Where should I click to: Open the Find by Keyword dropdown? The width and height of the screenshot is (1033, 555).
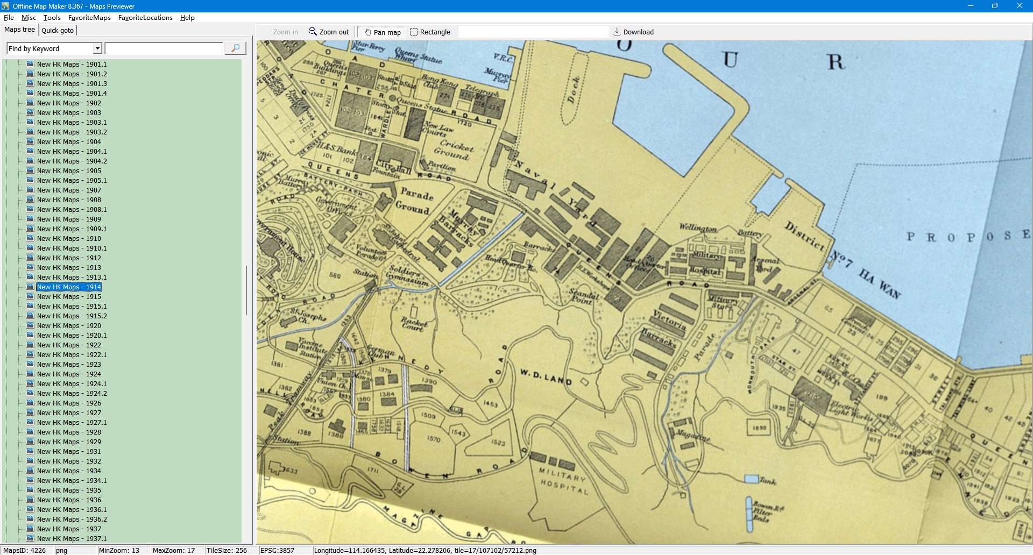click(97, 48)
